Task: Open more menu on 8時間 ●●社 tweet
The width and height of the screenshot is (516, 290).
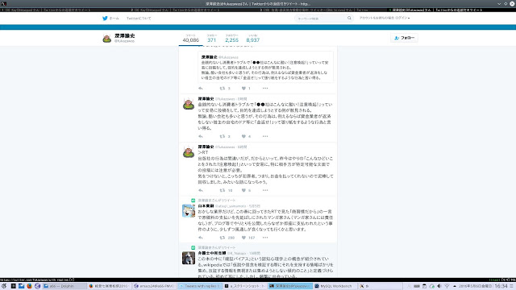Action: click(x=265, y=136)
